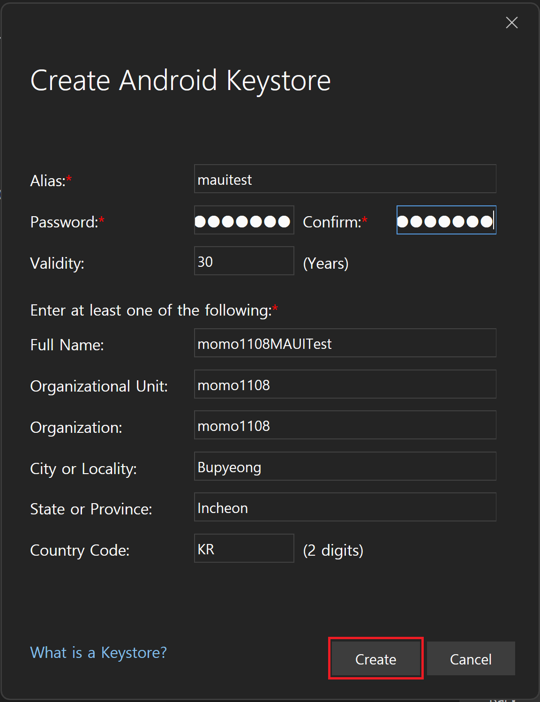Click the Country Code field
This screenshot has height=702, width=540.
pyautogui.click(x=244, y=549)
